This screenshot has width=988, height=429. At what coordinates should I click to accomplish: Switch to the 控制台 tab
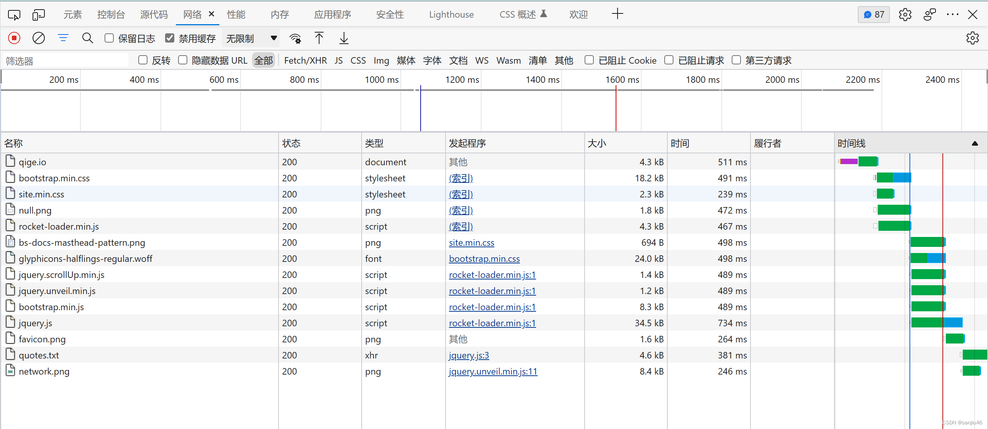[x=111, y=15]
